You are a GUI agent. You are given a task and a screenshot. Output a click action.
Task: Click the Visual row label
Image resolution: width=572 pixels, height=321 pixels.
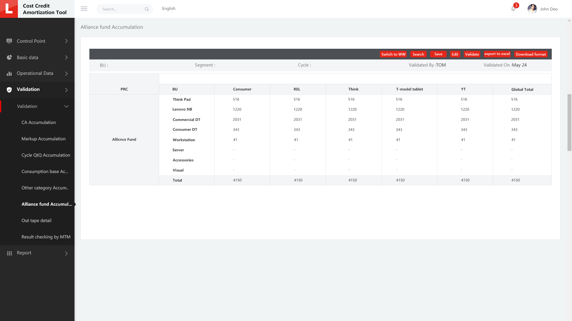click(178, 170)
